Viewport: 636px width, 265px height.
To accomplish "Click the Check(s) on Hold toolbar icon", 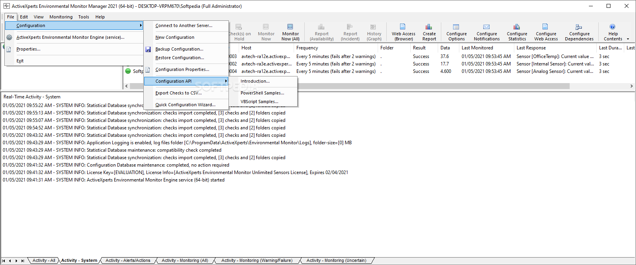I will pos(239,32).
